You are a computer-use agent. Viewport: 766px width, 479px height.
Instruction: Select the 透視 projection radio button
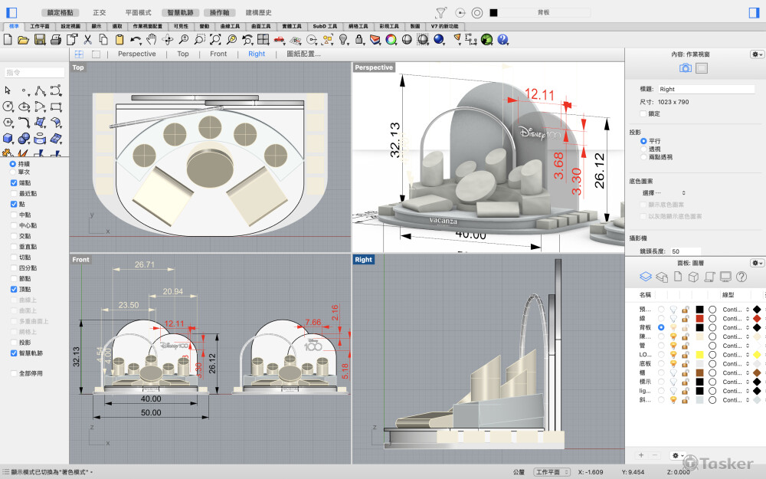(643, 149)
